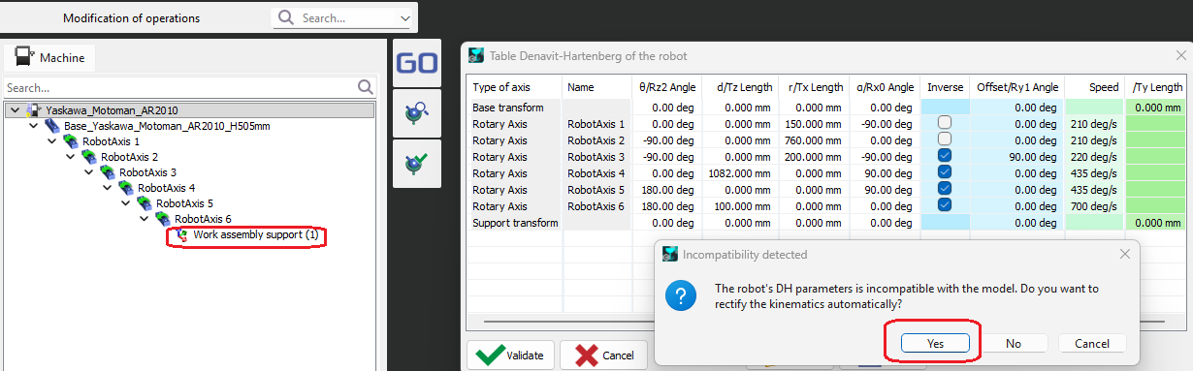
Task: Collapse the RobotAxis 5 node
Action: point(125,203)
